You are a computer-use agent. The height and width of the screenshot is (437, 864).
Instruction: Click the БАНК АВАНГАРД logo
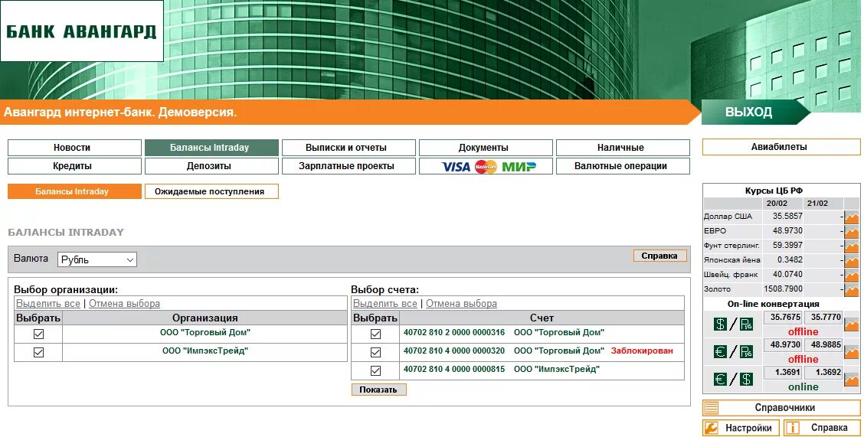81,31
